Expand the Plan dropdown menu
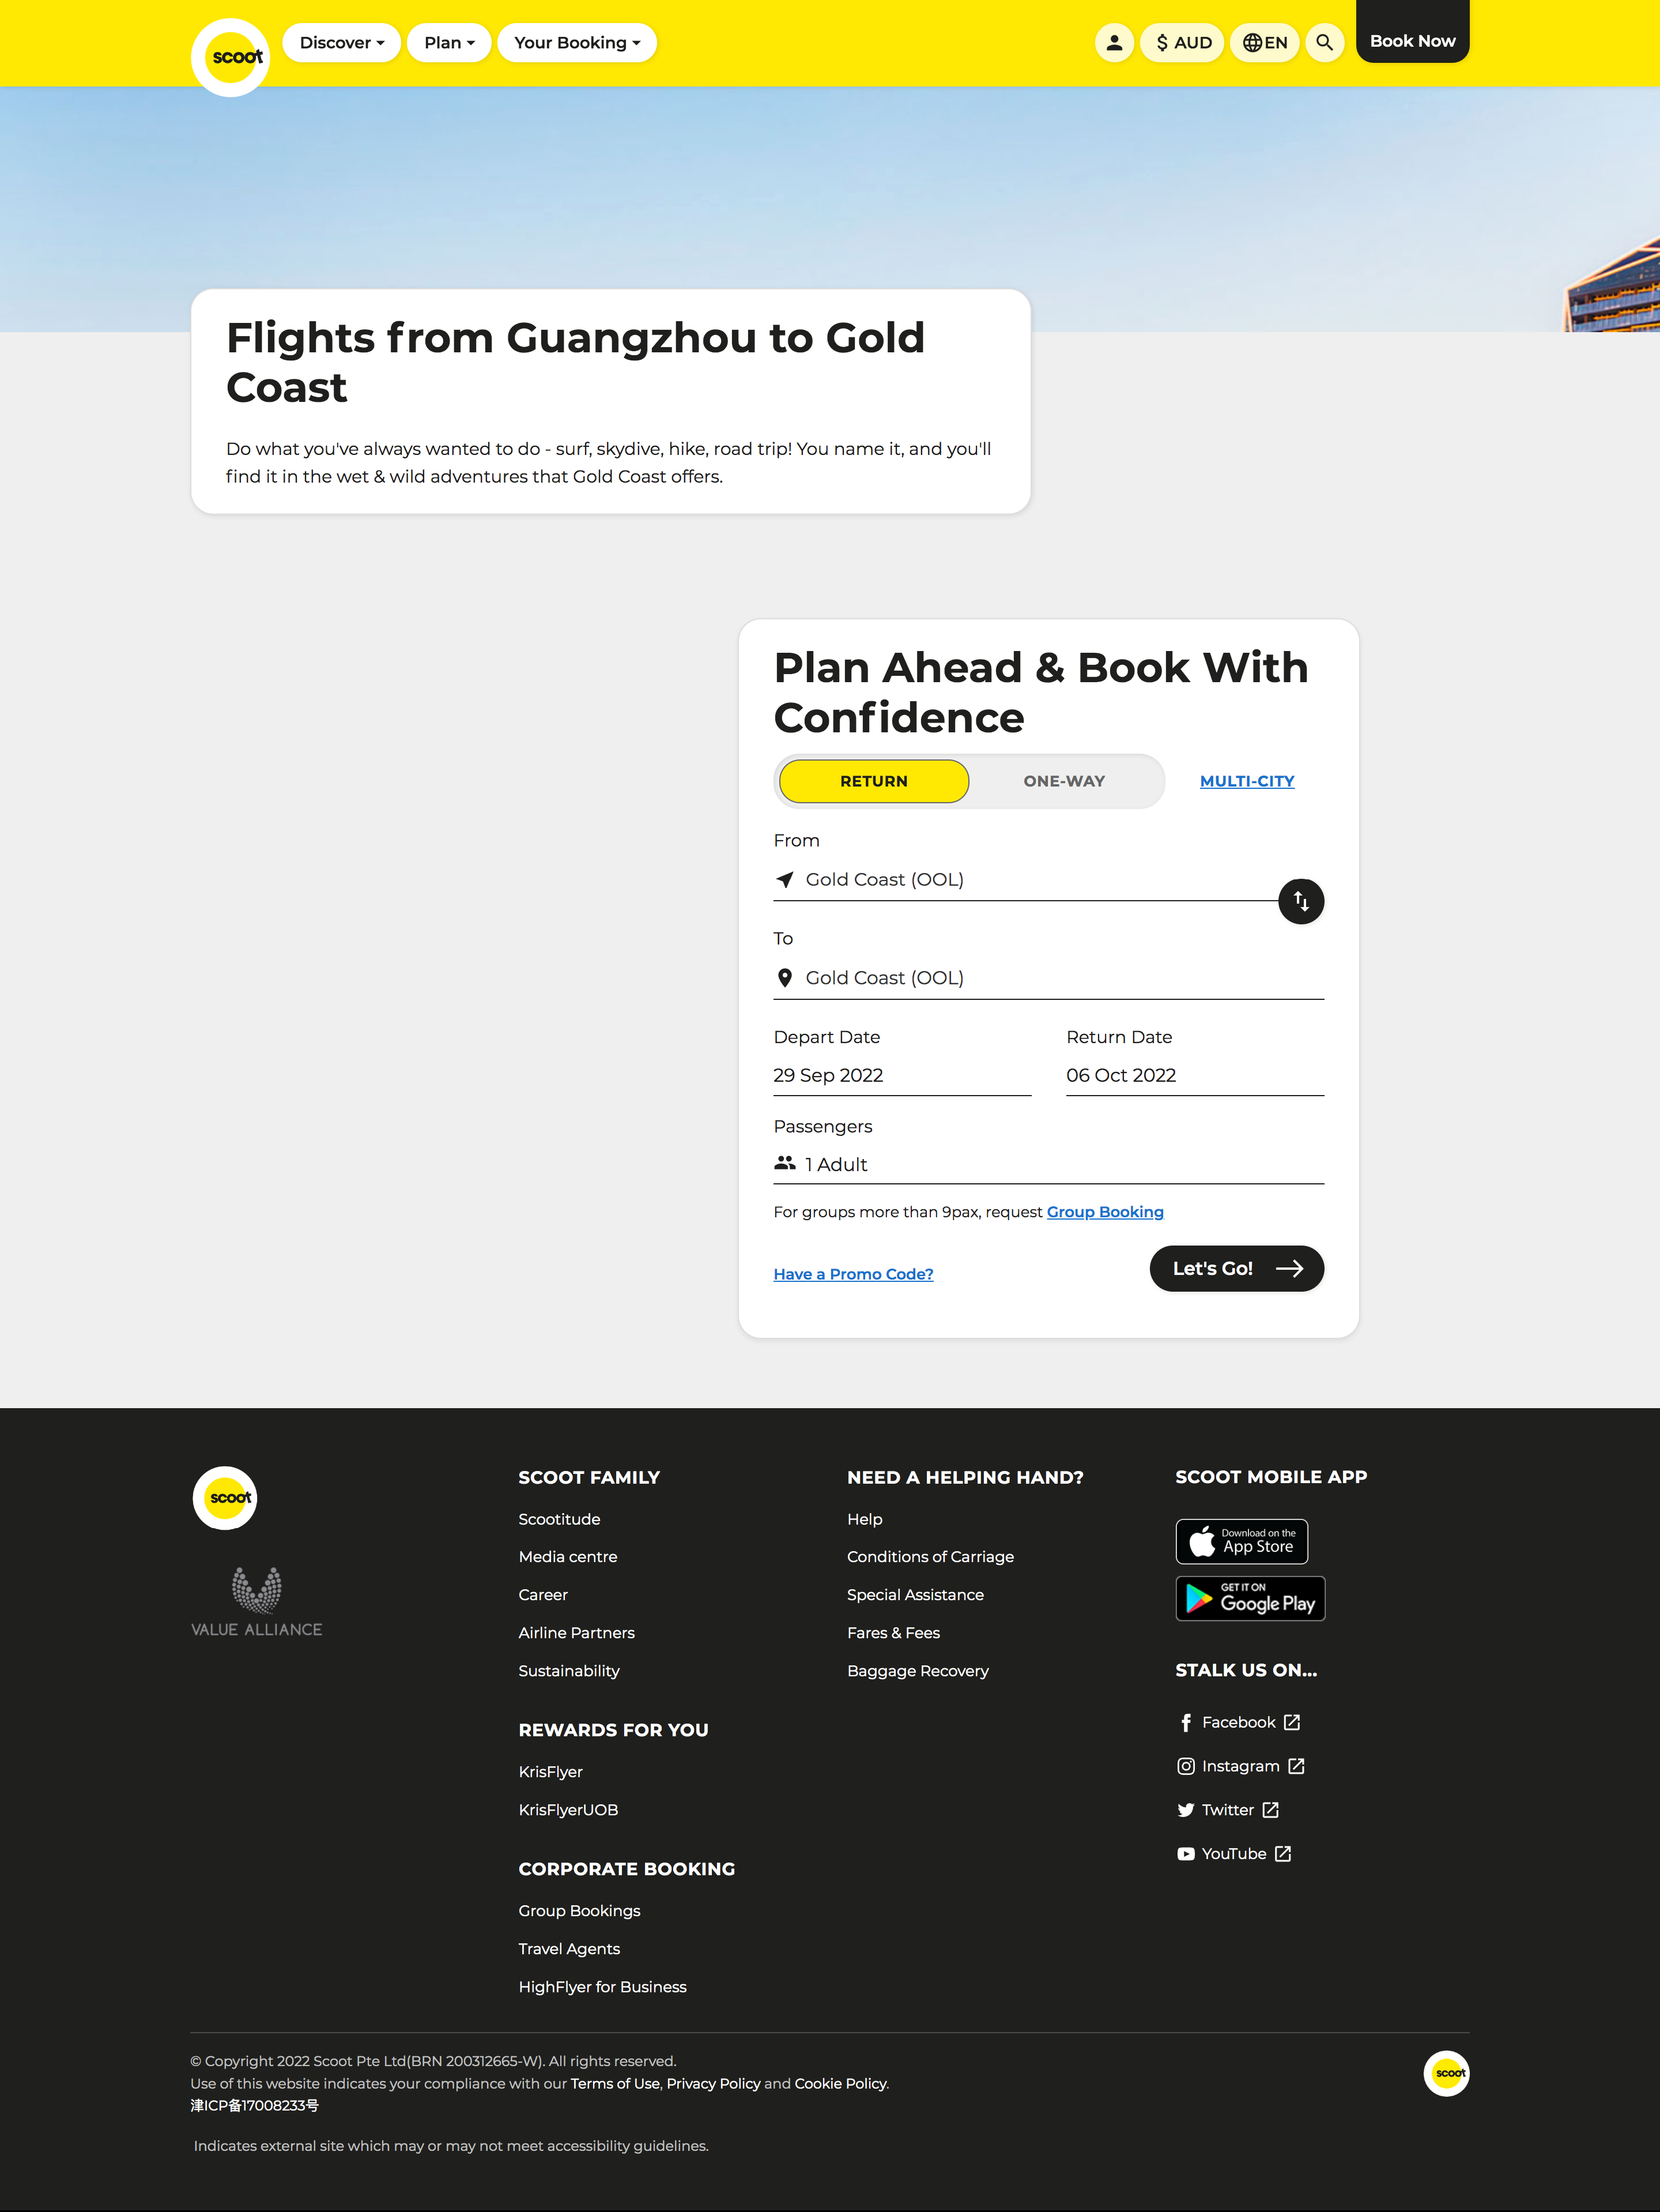Screen dimensions: 1660x2212 click(x=449, y=43)
